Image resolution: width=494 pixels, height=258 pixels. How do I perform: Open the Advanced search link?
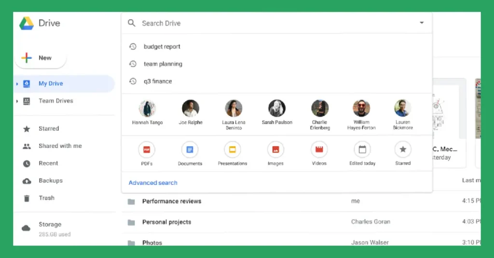coord(153,182)
